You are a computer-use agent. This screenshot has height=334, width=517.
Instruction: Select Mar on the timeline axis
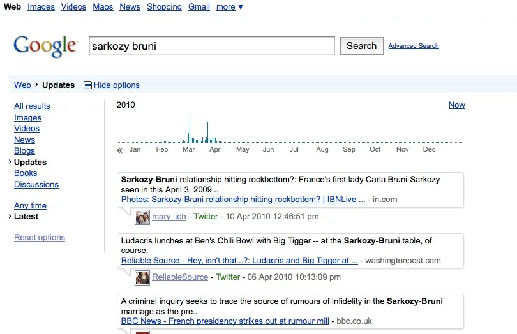click(188, 150)
